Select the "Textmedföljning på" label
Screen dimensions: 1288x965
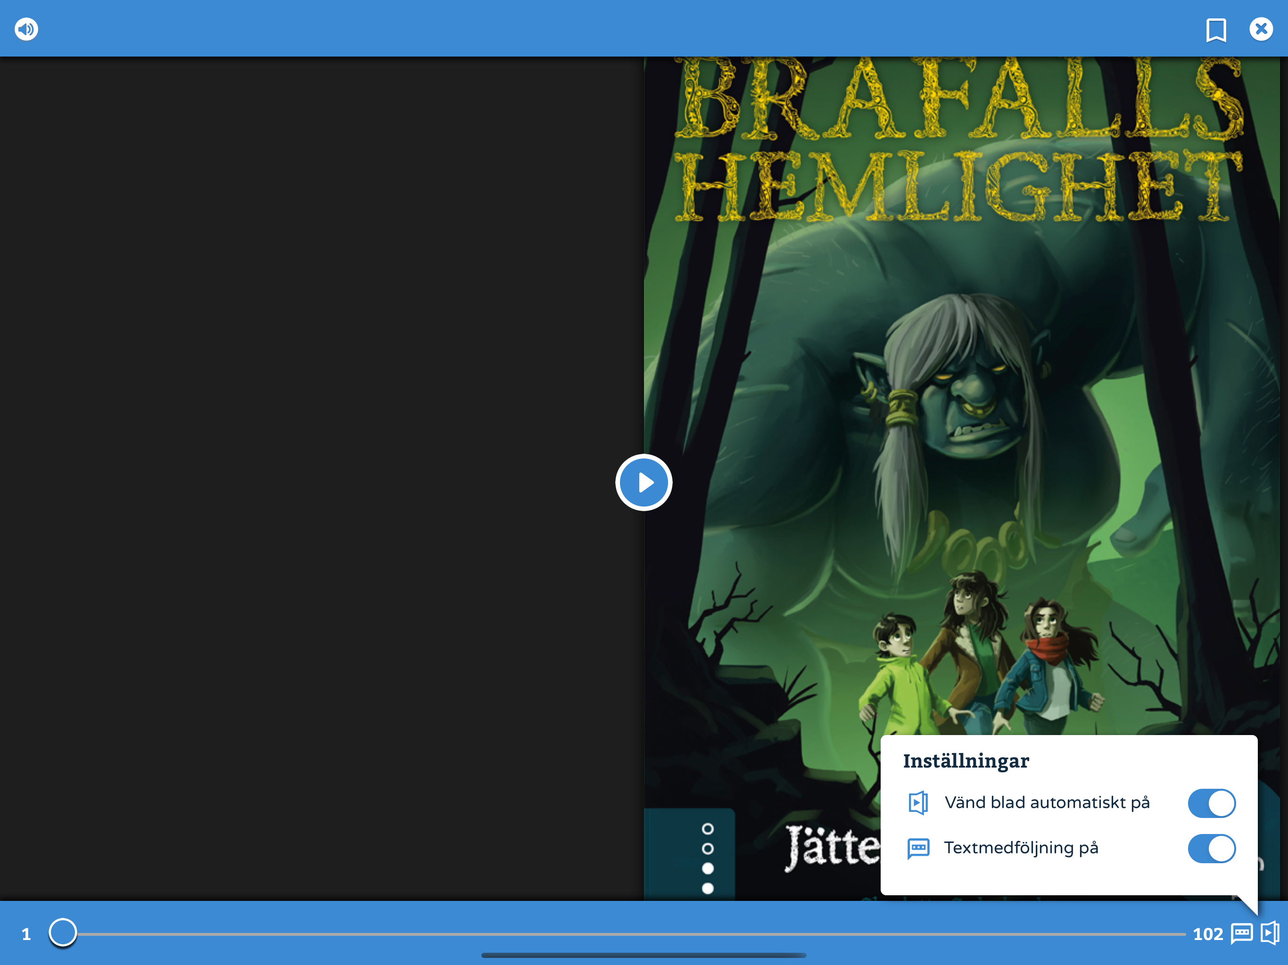1021,848
